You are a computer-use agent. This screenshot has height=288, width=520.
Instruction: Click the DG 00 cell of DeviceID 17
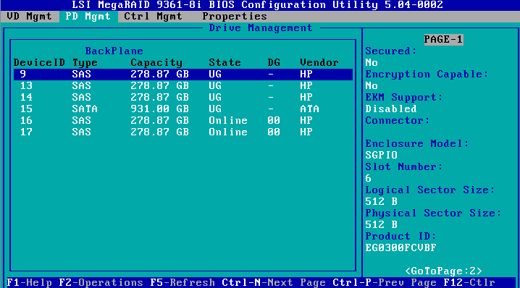click(x=274, y=132)
